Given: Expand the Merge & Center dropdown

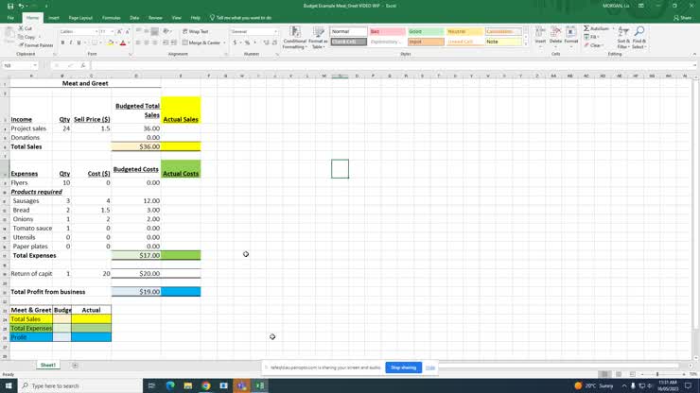Looking at the screenshot, I should coord(223,43).
